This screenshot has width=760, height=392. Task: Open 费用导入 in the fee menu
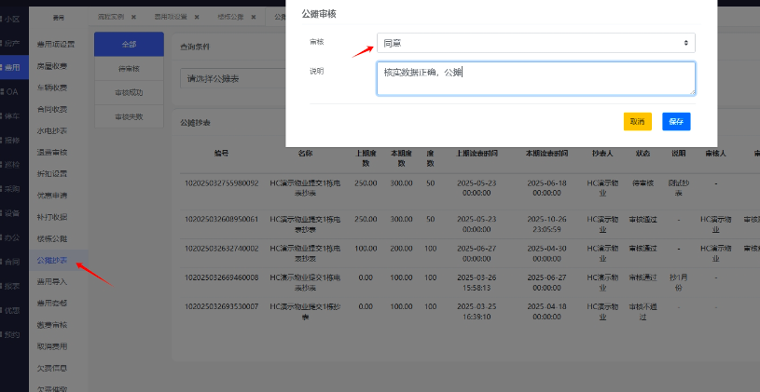52,281
